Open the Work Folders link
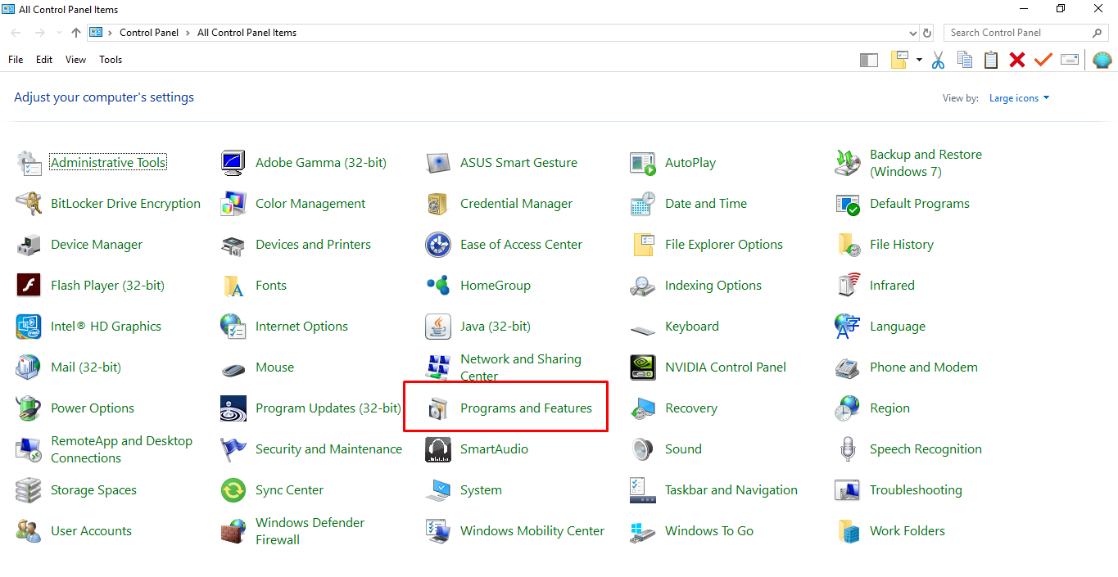1118x577 pixels. click(x=908, y=531)
